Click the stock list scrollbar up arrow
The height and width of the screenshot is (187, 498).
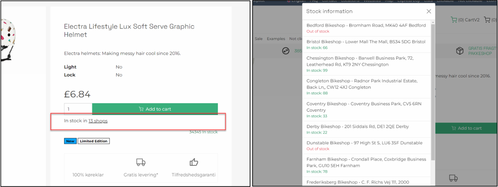click(x=433, y=22)
